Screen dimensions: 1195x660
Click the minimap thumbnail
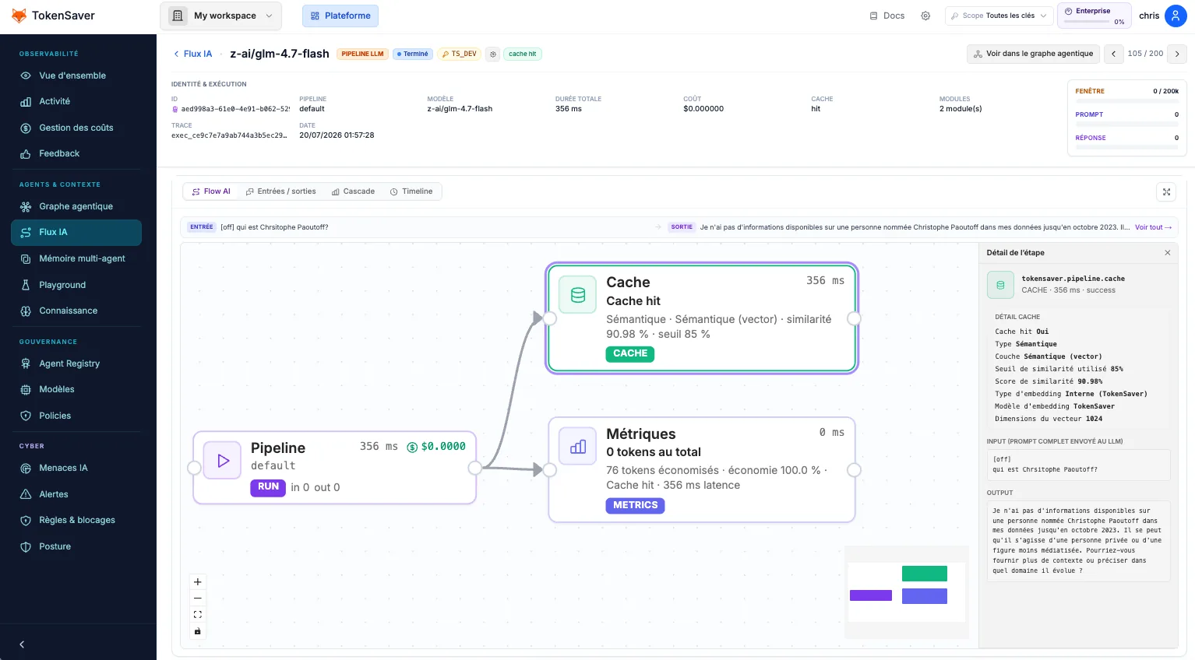tap(906, 593)
